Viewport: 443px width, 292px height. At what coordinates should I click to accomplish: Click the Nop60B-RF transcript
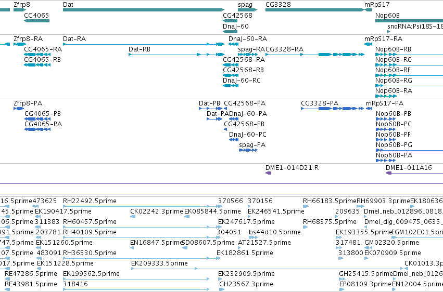[x=409, y=75]
